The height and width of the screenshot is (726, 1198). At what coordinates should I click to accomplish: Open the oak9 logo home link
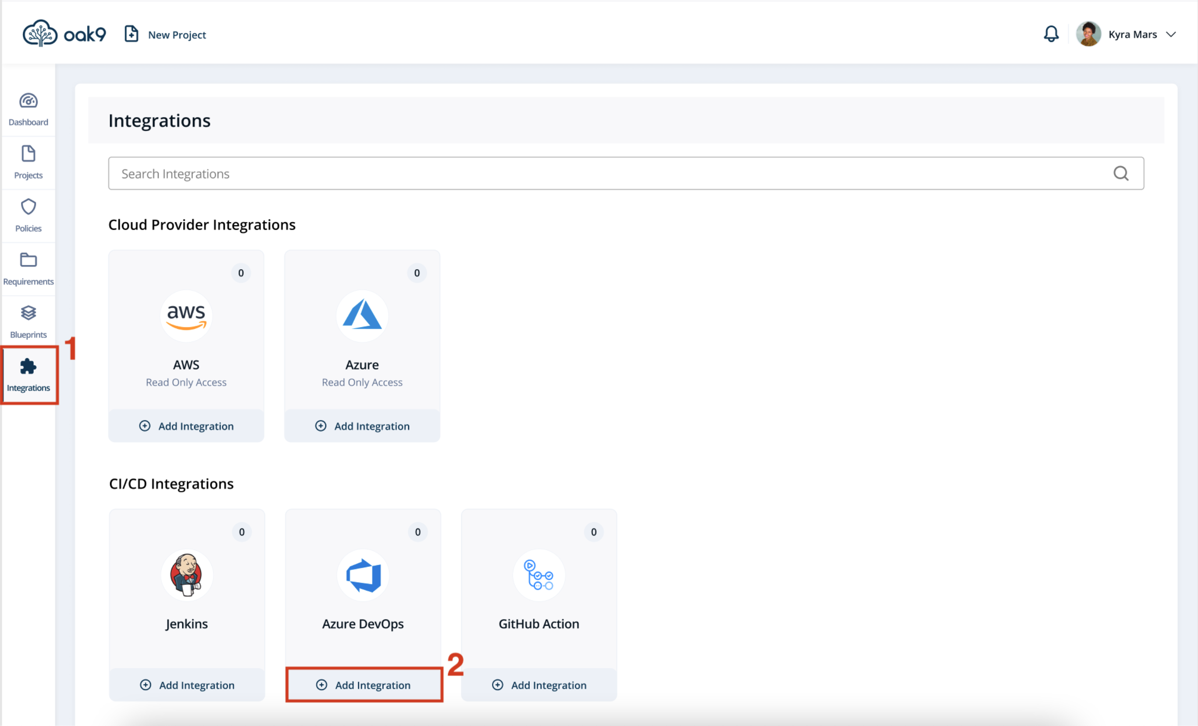pos(64,33)
